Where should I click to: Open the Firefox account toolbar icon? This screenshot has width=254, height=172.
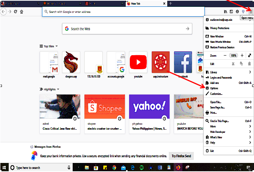(x=237, y=11)
